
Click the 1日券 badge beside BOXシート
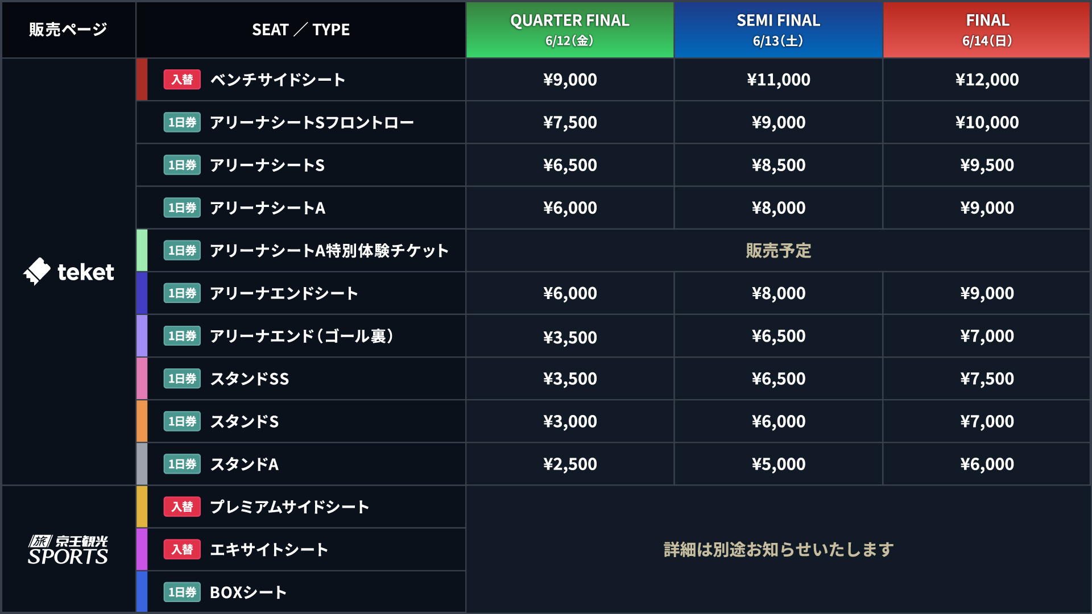(182, 592)
